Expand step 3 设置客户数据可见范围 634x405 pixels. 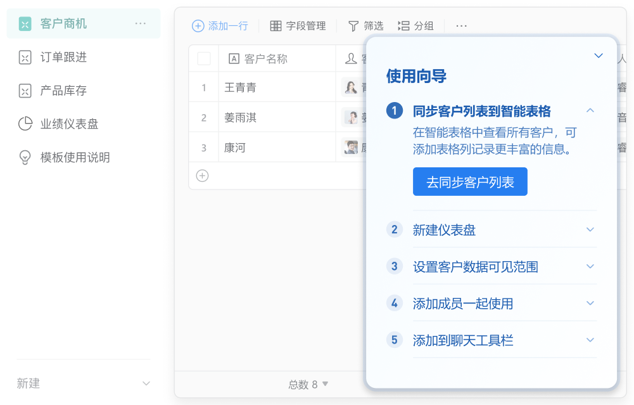pos(590,266)
